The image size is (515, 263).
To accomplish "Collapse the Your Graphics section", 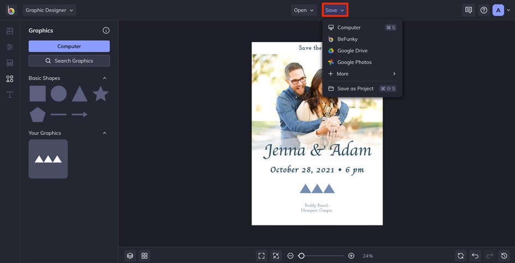I will pos(105,133).
